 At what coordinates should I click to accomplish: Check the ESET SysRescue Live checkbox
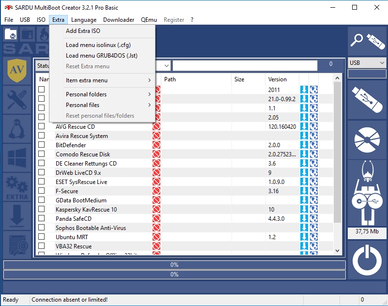(x=41, y=181)
